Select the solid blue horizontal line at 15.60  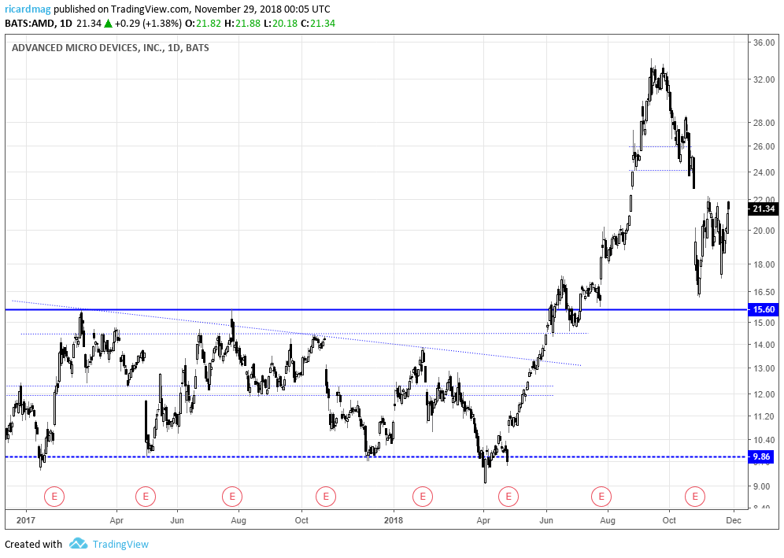(376, 309)
